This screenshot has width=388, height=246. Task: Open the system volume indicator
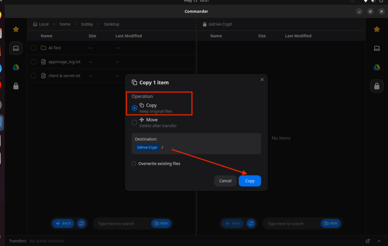point(373,1)
